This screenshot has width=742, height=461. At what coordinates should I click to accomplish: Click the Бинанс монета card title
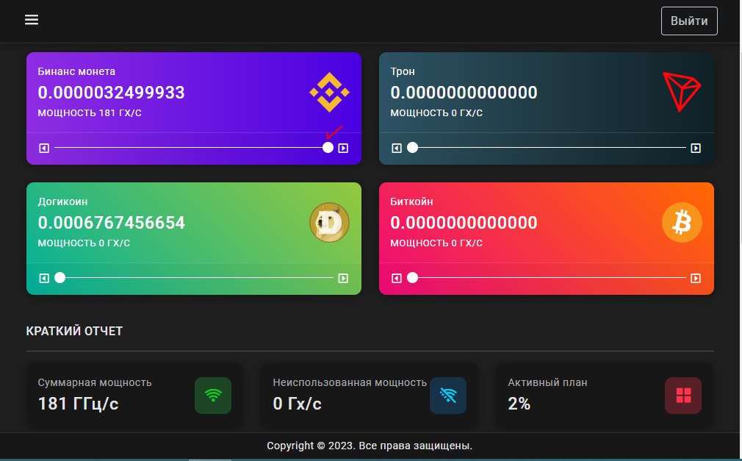(76, 71)
